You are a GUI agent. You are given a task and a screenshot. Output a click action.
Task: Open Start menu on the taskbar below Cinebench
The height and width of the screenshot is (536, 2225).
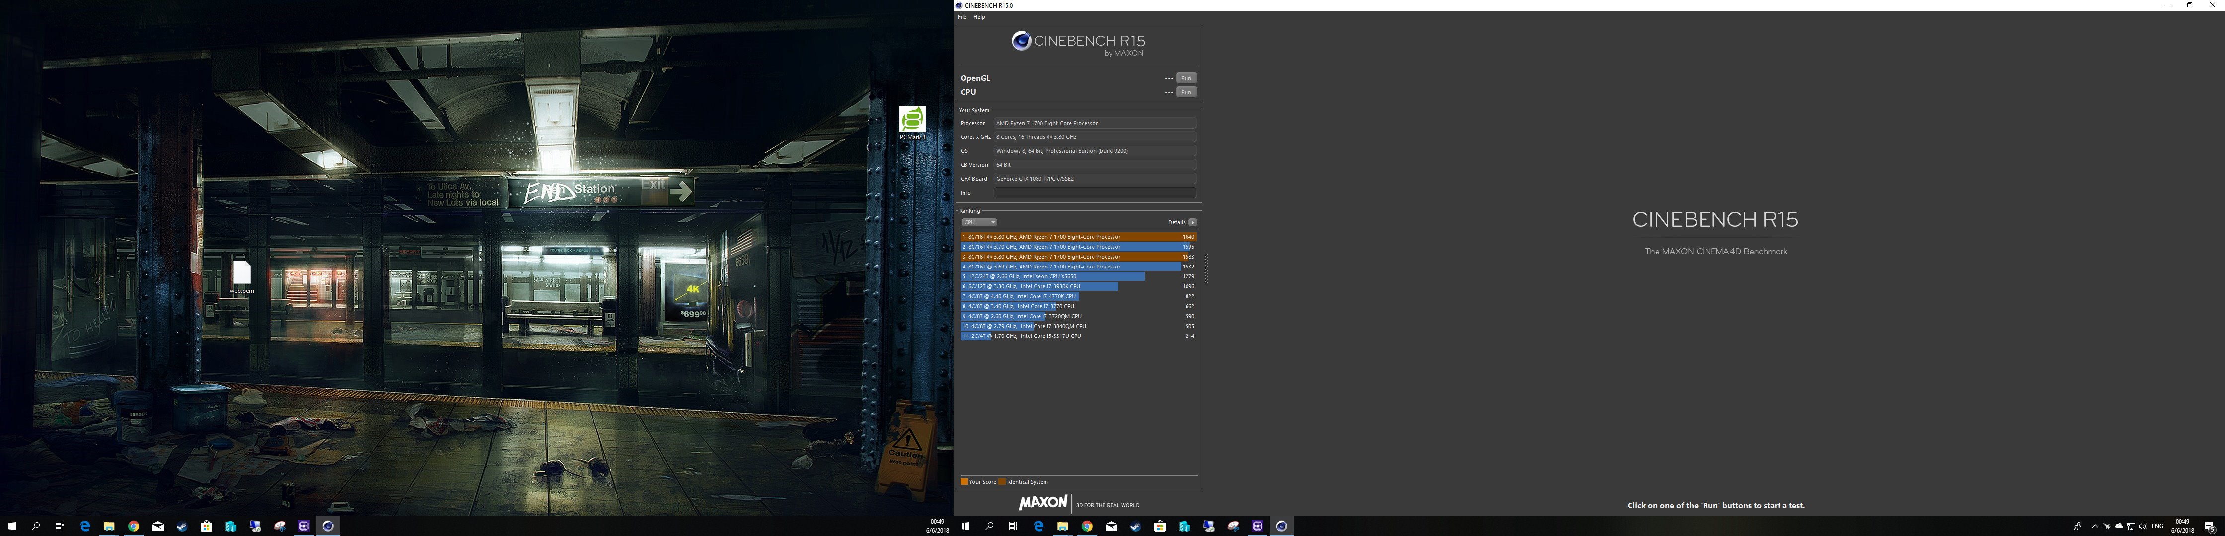tap(965, 527)
